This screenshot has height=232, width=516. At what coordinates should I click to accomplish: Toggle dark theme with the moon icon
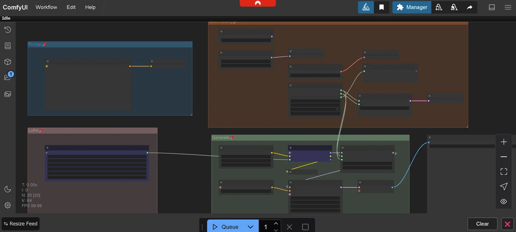(x=7, y=189)
